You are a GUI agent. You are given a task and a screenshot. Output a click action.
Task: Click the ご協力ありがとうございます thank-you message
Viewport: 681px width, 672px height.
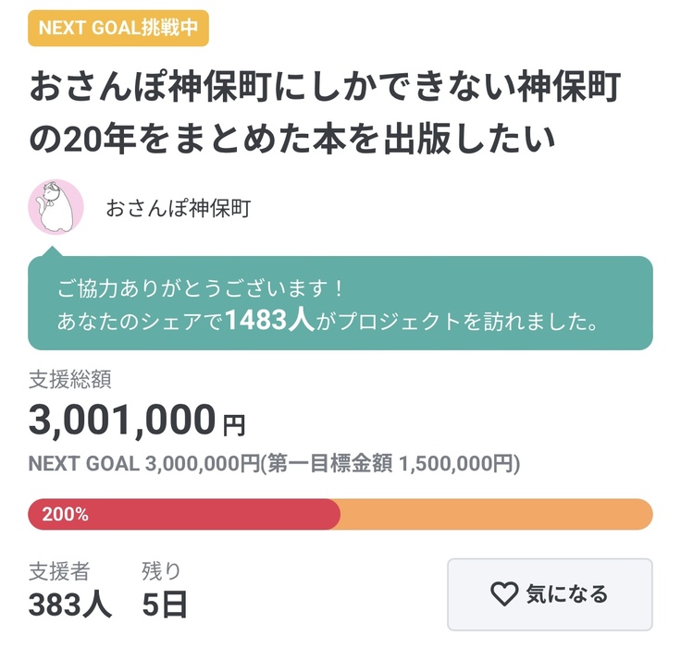click(200, 288)
